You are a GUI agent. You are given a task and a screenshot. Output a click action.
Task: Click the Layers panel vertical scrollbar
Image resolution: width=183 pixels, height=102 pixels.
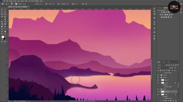point(178,85)
